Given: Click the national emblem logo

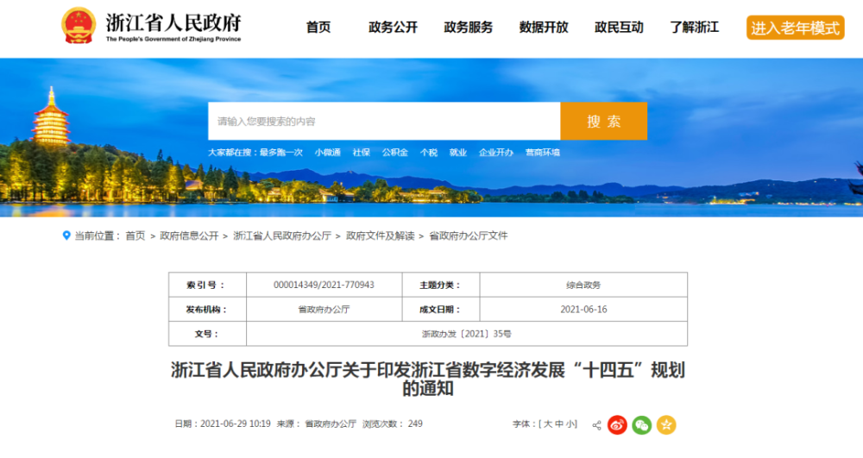Looking at the screenshot, I should pyautogui.click(x=79, y=25).
